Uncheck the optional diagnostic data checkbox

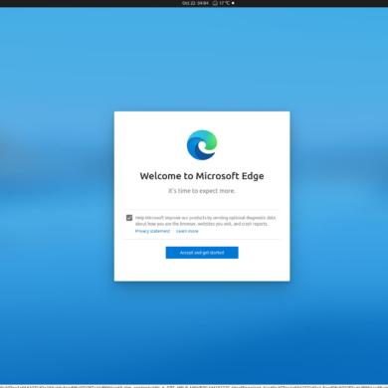(x=129, y=218)
